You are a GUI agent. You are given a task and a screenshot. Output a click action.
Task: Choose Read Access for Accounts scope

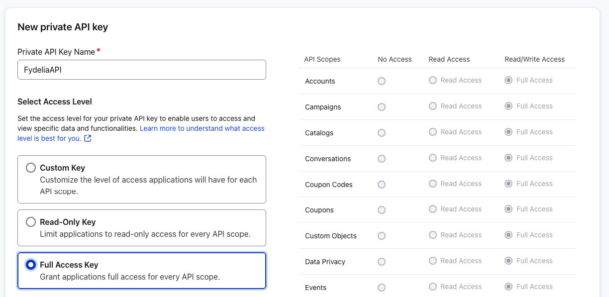pos(433,80)
